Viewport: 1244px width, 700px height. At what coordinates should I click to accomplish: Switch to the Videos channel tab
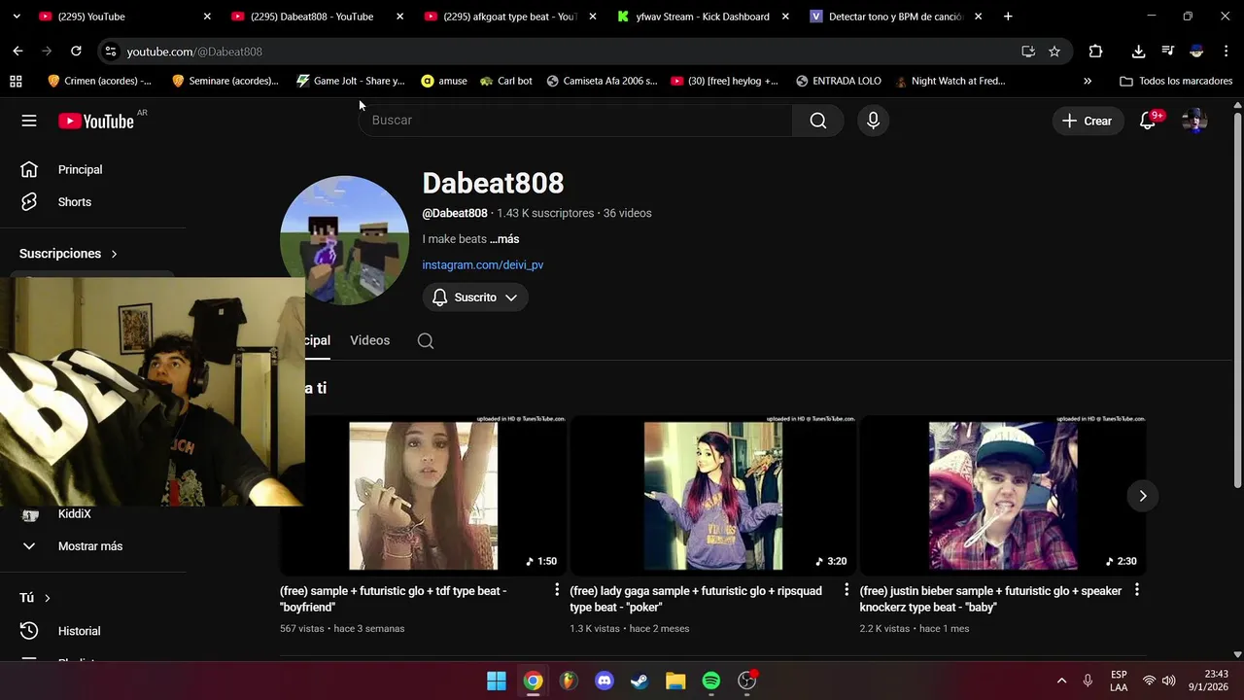point(369,340)
